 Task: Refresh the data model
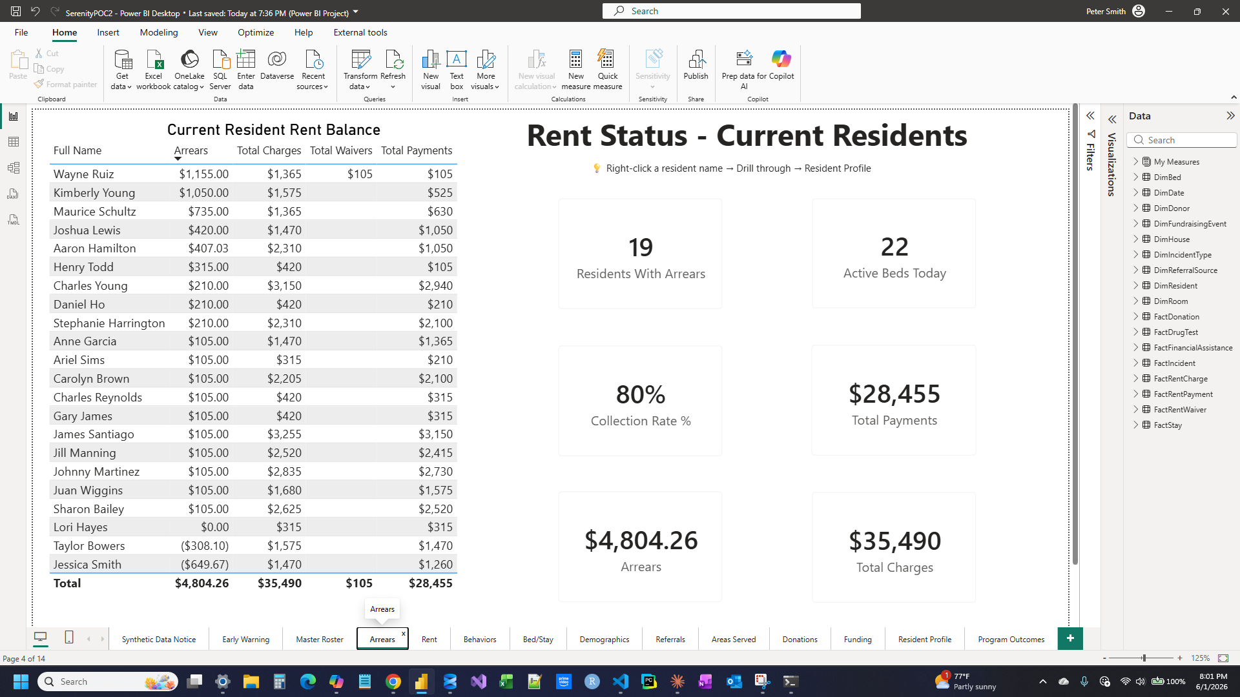pos(393,70)
